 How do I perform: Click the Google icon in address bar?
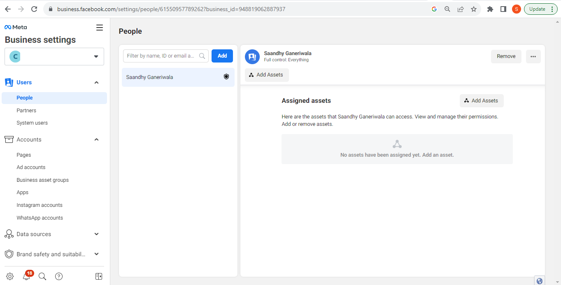point(434,9)
